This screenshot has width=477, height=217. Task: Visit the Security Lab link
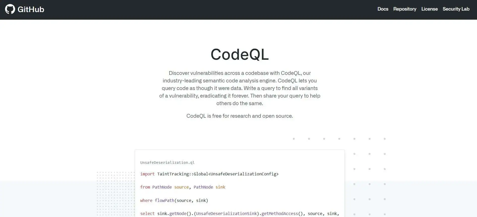pyautogui.click(x=456, y=9)
